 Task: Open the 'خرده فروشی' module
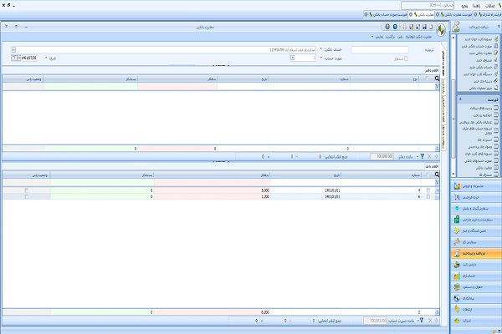(x=476, y=197)
